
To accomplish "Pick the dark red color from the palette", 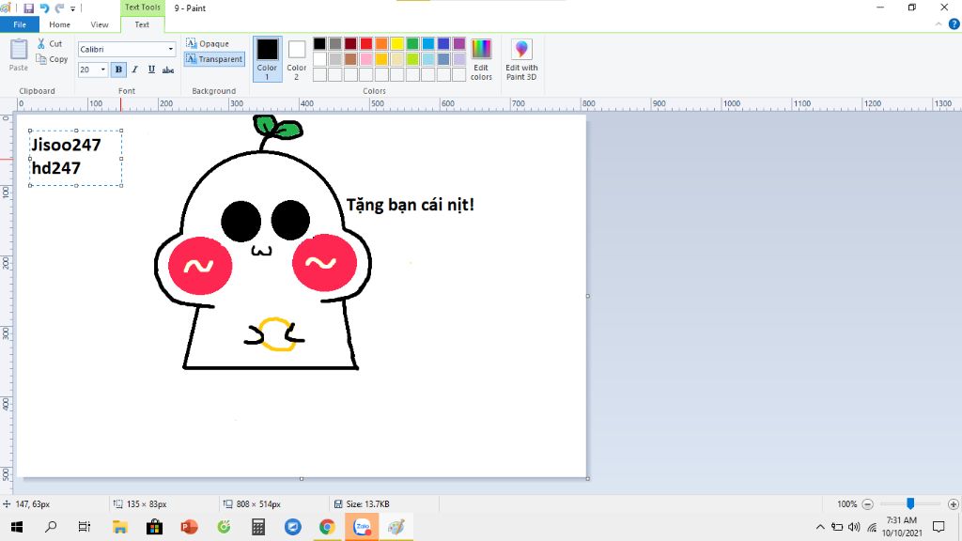I will [x=350, y=43].
